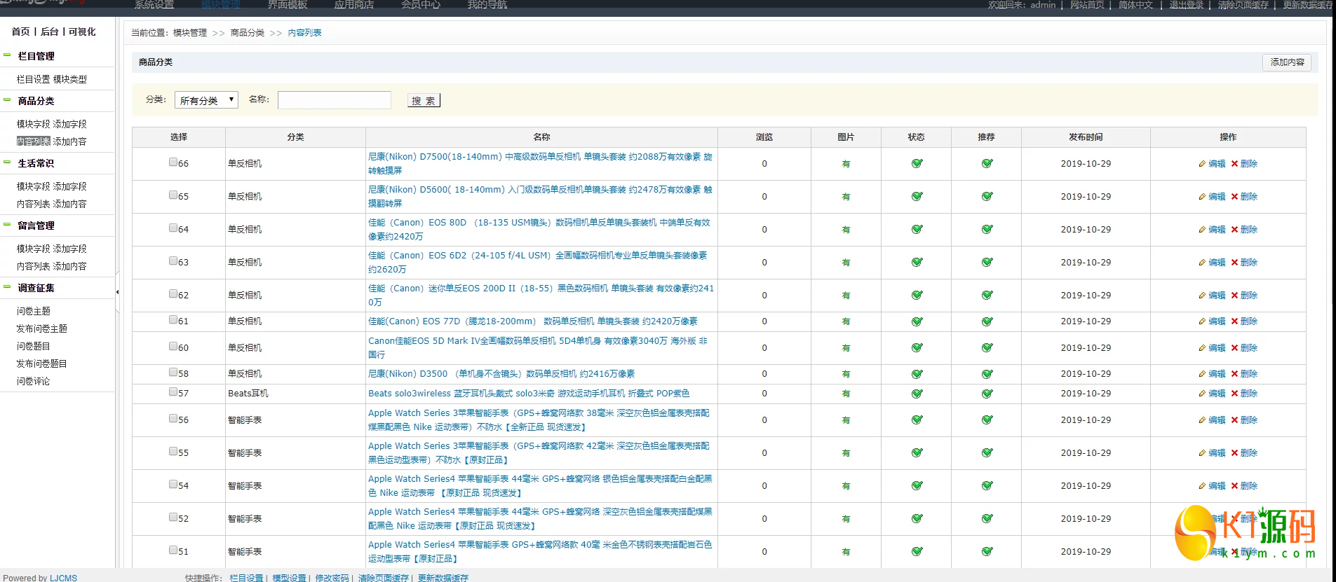The height and width of the screenshot is (582, 1336).
Task: Click the pencil edit icon for item 64
Action: click(x=1202, y=230)
